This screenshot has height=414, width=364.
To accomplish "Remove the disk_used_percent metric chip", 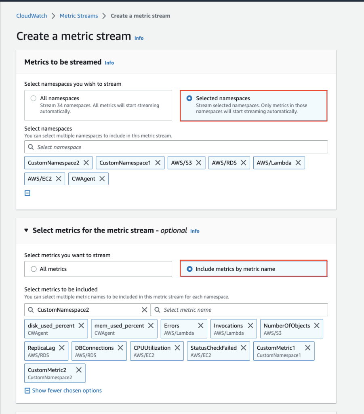I will point(81,325).
